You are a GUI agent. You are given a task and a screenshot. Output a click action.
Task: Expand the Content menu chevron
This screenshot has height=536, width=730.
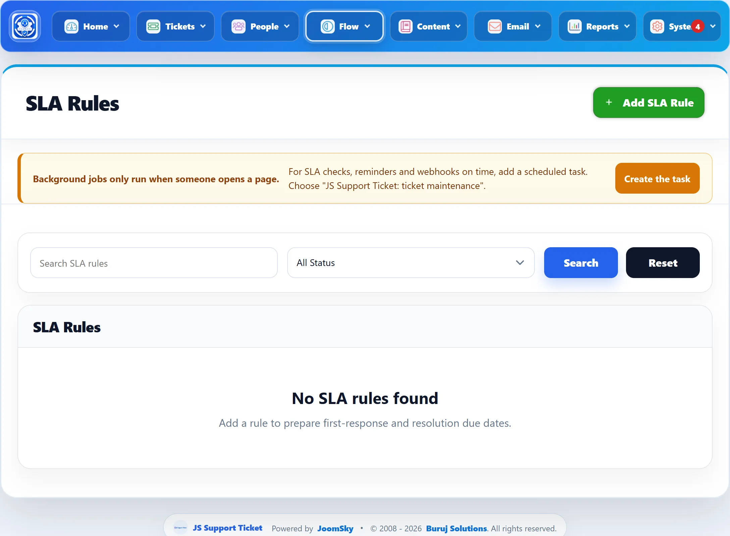458,26
